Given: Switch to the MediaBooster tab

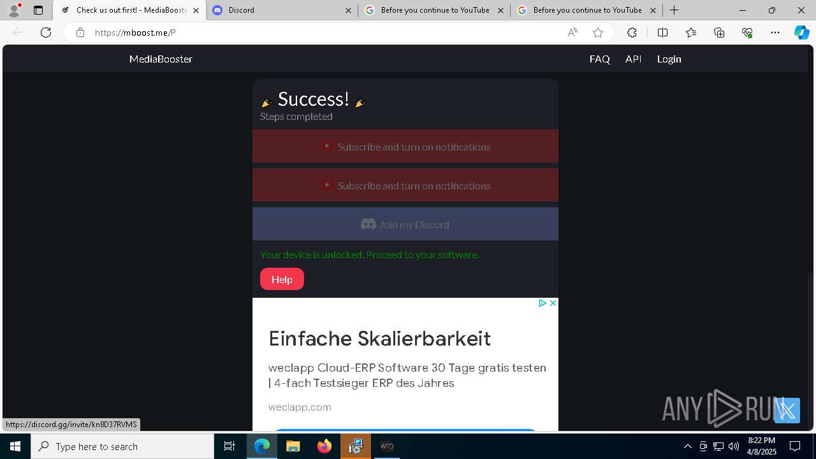Looking at the screenshot, I should pos(129,10).
